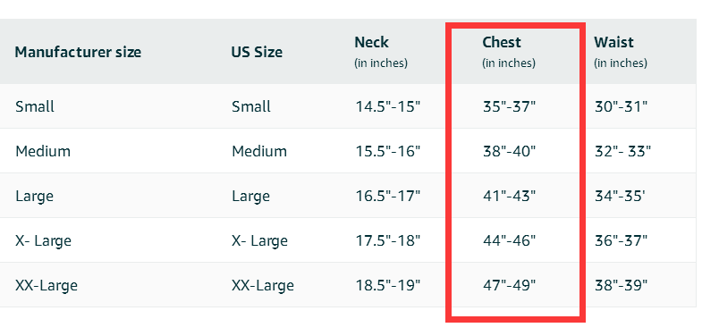The width and height of the screenshot is (702, 336).
Task: Click the Chest column header
Action: (x=509, y=52)
